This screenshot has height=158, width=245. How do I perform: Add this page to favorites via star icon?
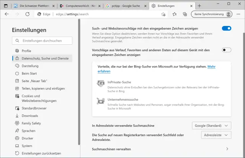[x=163, y=14]
